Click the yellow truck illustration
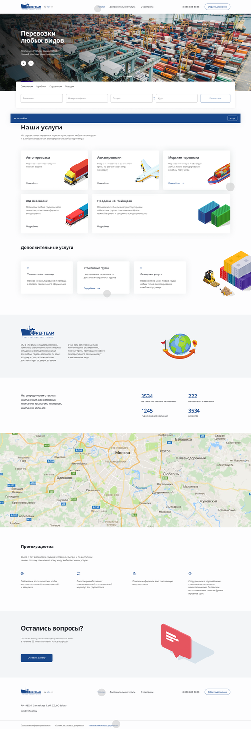The width and height of the screenshot is (251, 730). [x=75, y=173]
